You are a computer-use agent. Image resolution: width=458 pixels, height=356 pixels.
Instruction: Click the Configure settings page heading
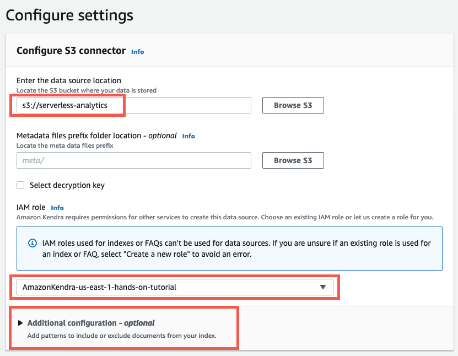tap(69, 15)
